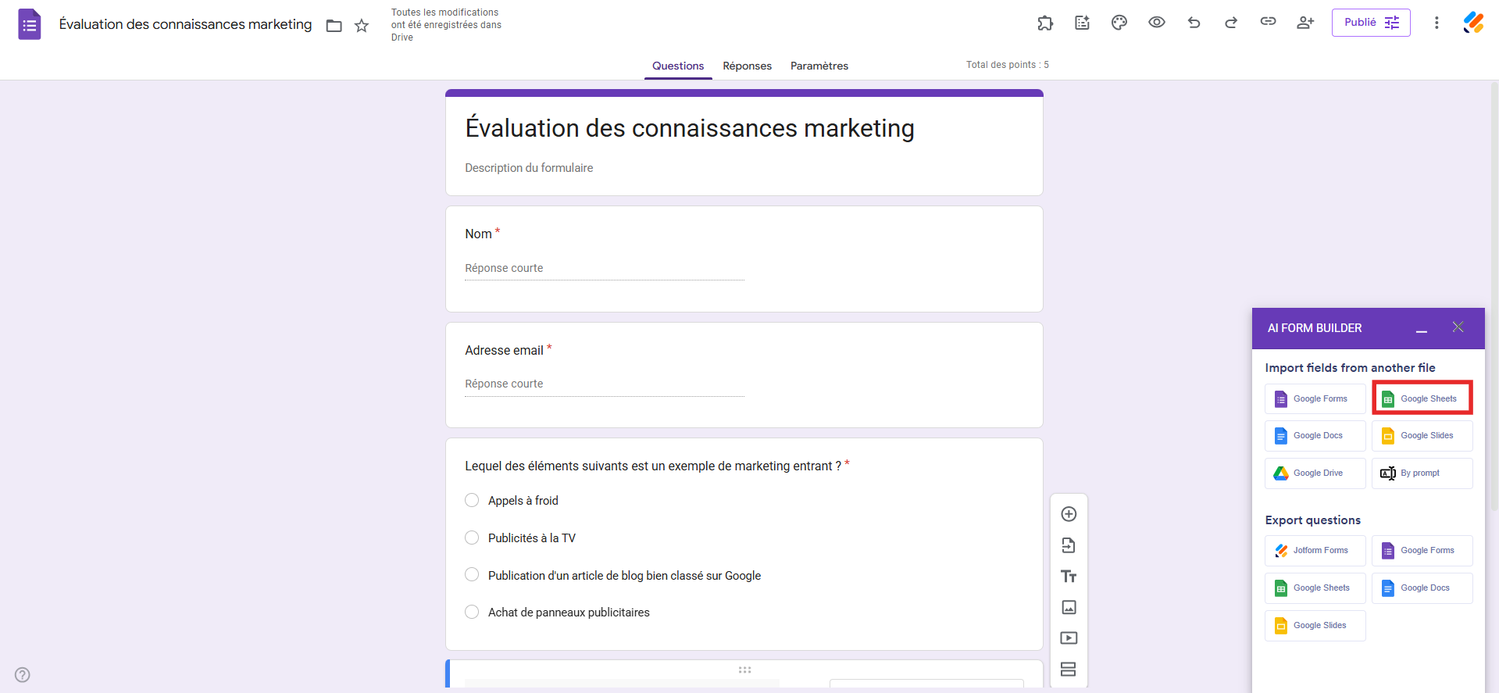Click Réponse courte field under Adresse email
Screen dimensions: 1499x693
point(605,384)
